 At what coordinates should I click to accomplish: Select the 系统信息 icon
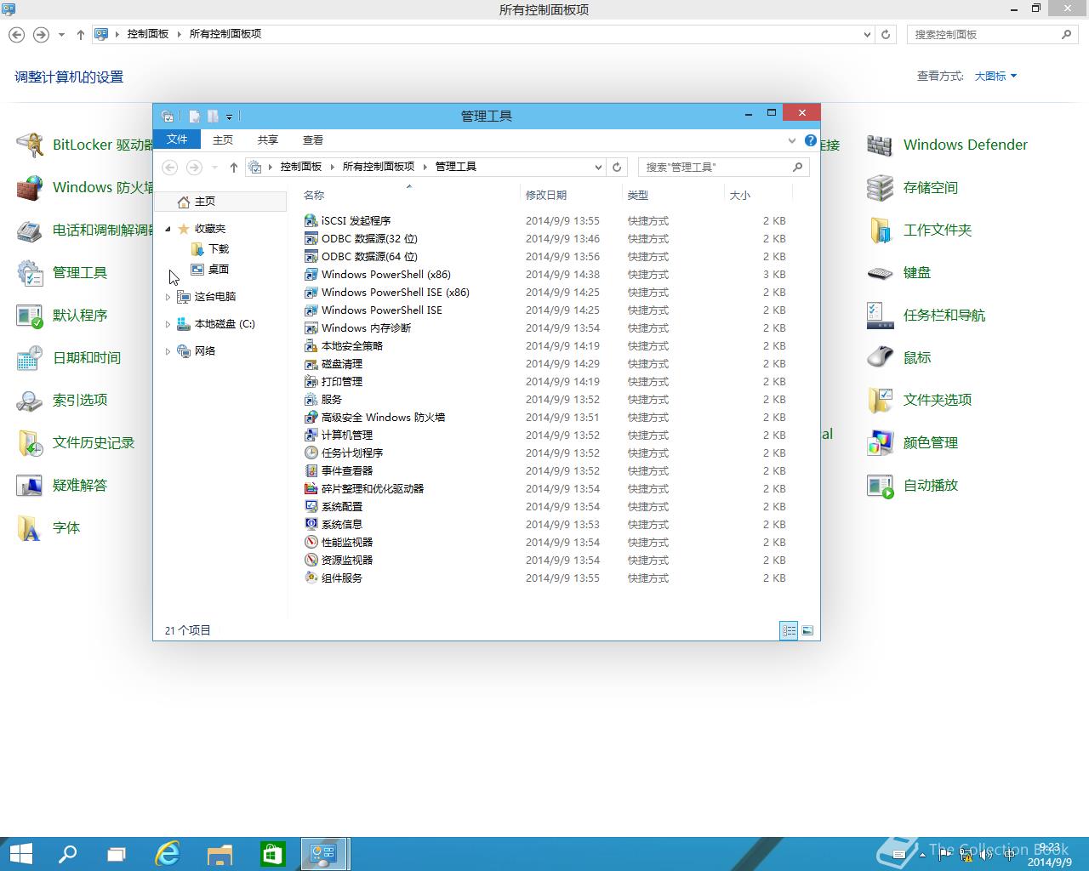[x=311, y=524]
